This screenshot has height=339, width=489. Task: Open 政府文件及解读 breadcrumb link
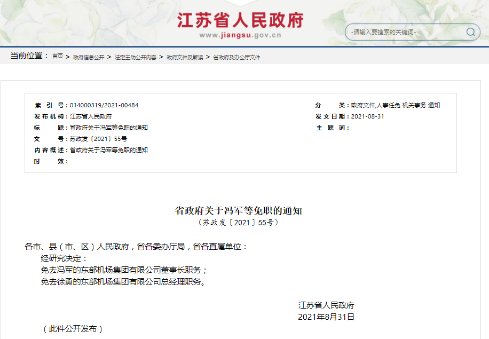pos(185,57)
